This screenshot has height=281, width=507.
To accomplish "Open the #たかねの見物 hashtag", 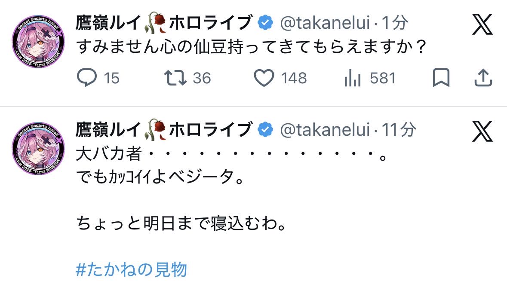I will point(132,270).
